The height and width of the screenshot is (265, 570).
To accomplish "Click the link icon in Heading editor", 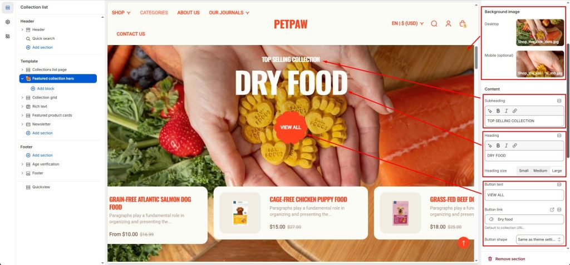I will coord(515,146).
